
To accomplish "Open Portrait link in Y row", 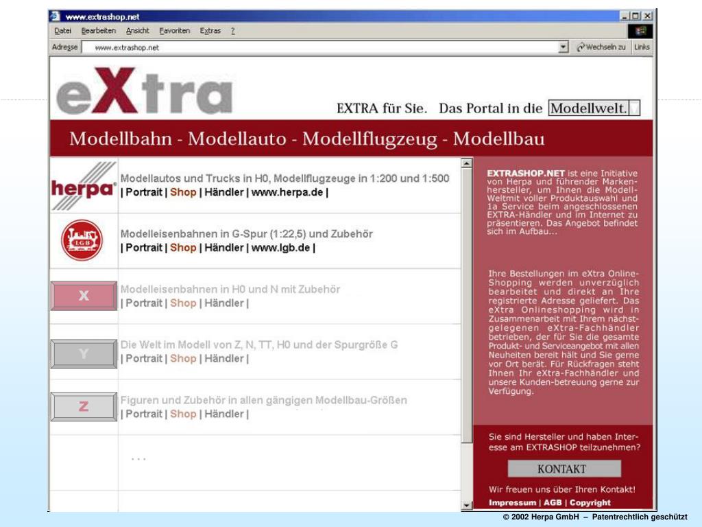I will tap(144, 359).
